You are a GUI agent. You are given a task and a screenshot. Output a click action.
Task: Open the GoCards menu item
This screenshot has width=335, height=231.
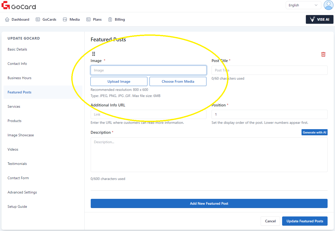coord(49,19)
